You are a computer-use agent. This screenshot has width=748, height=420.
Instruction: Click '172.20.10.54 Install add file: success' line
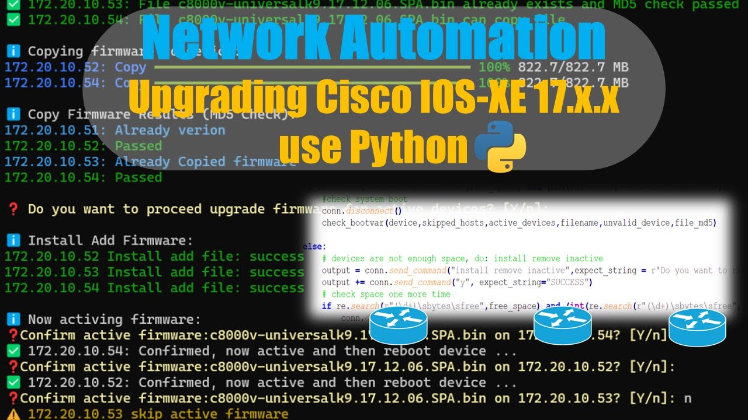[154, 288]
